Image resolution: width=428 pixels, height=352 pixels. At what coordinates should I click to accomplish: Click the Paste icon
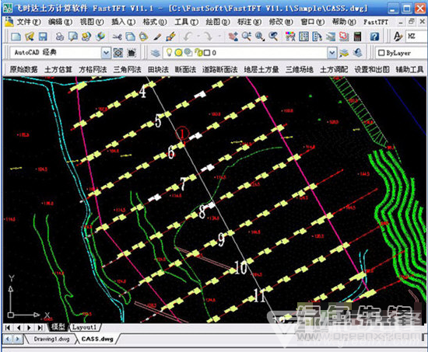[144, 37]
